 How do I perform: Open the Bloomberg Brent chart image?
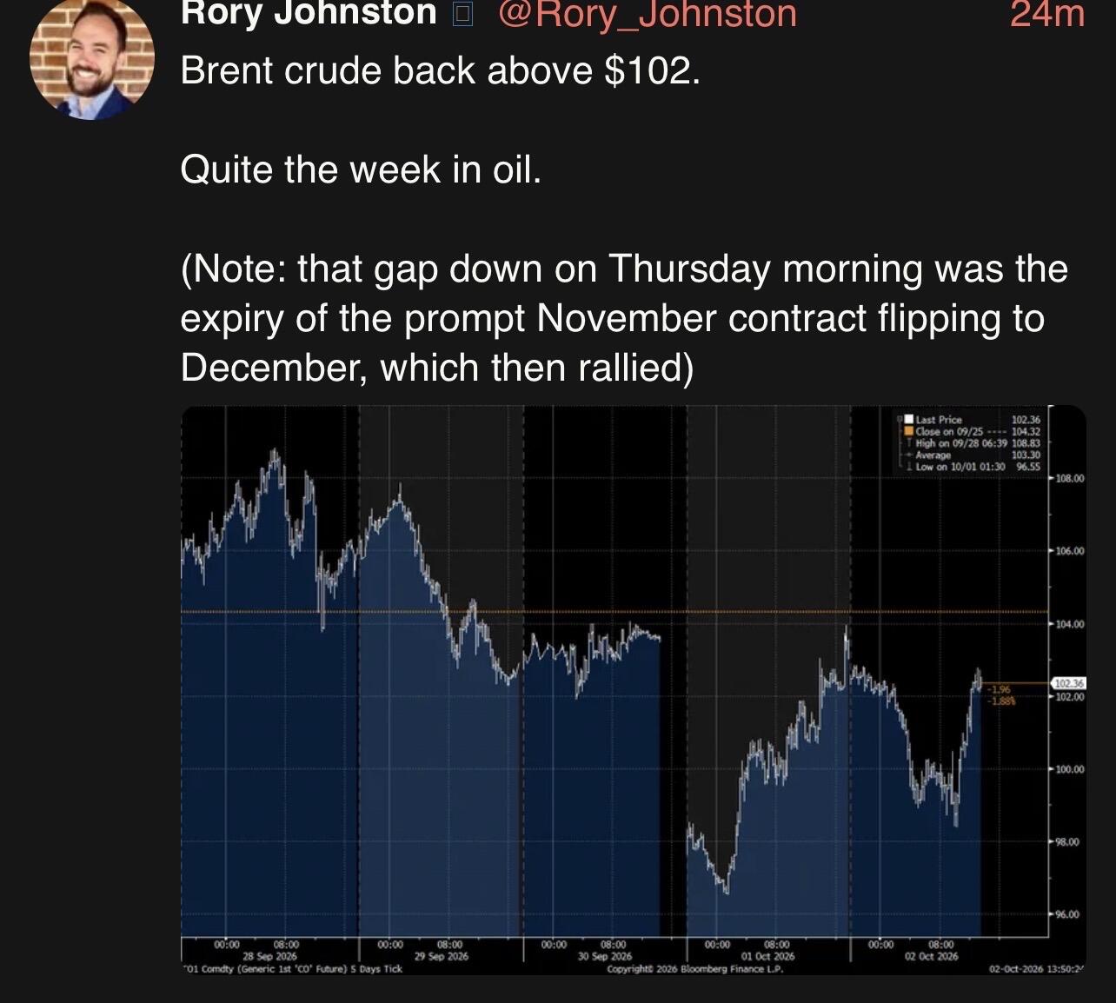634,689
